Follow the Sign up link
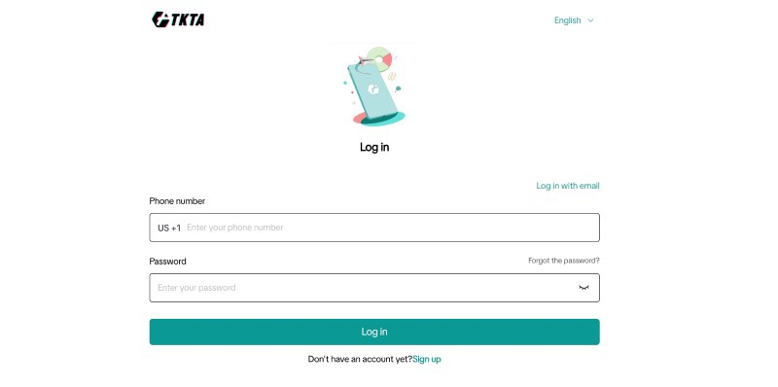 [427, 359]
